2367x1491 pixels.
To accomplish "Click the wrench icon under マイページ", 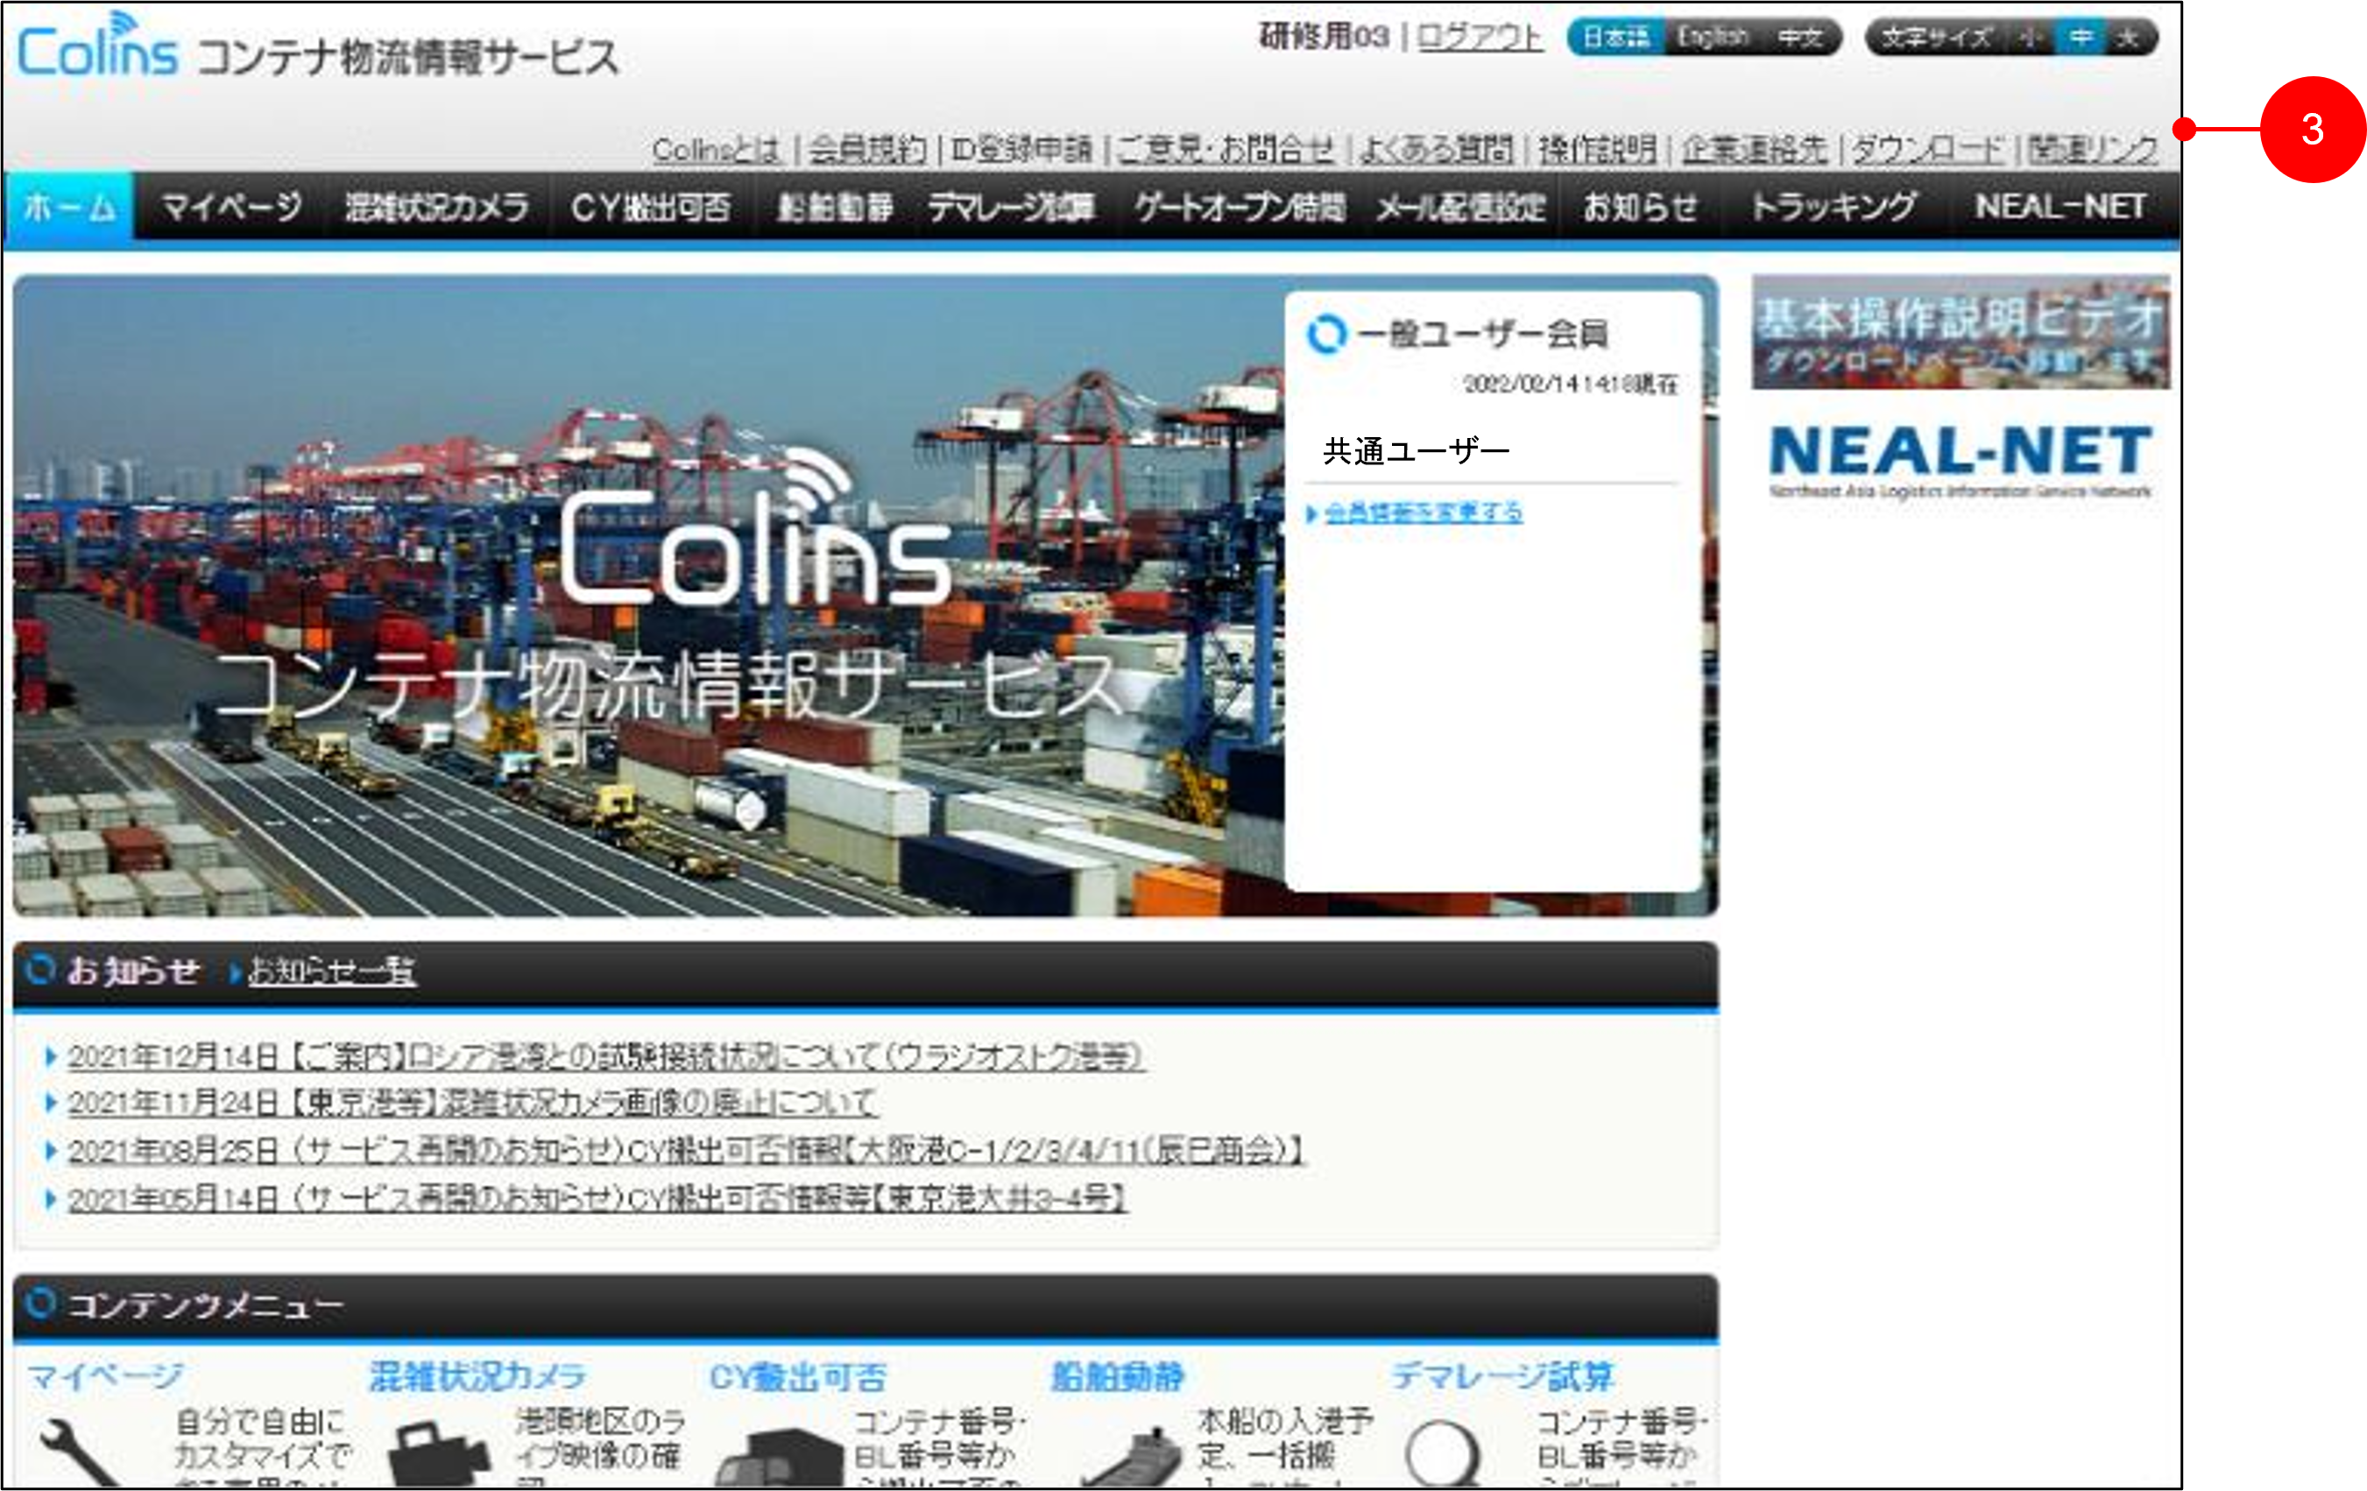I will pyautogui.click(x=81, y=1452).
